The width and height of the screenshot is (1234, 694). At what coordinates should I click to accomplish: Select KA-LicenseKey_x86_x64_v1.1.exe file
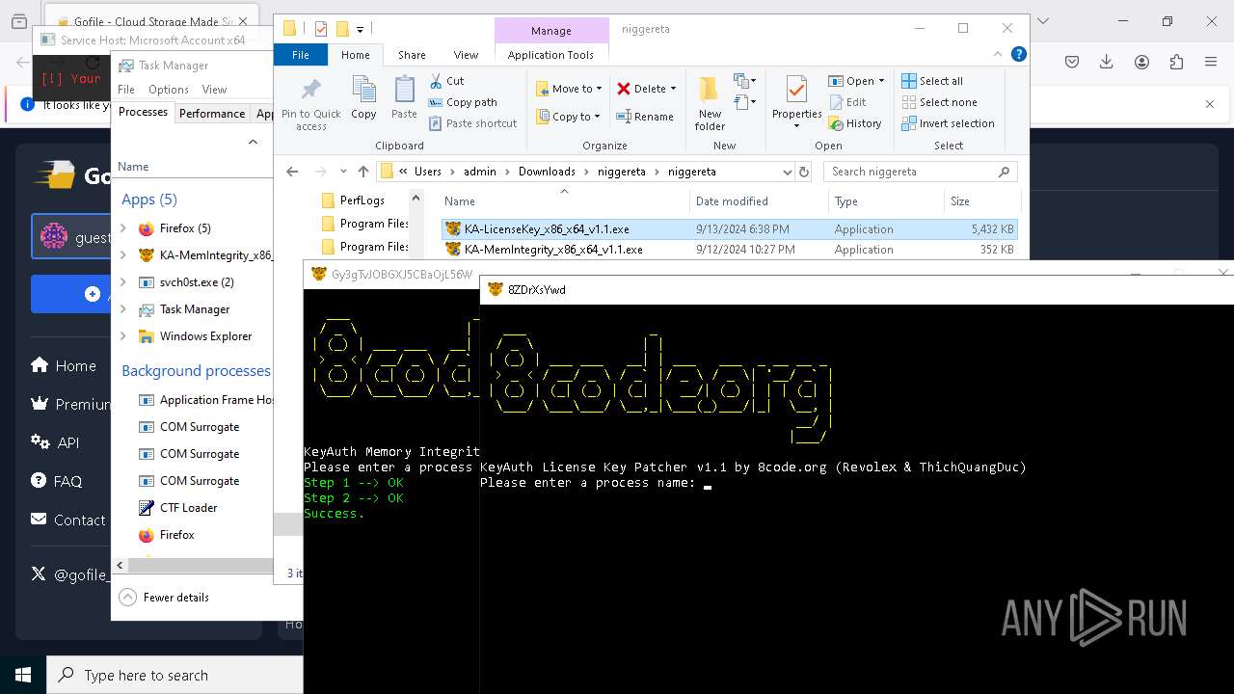(729, 229)
